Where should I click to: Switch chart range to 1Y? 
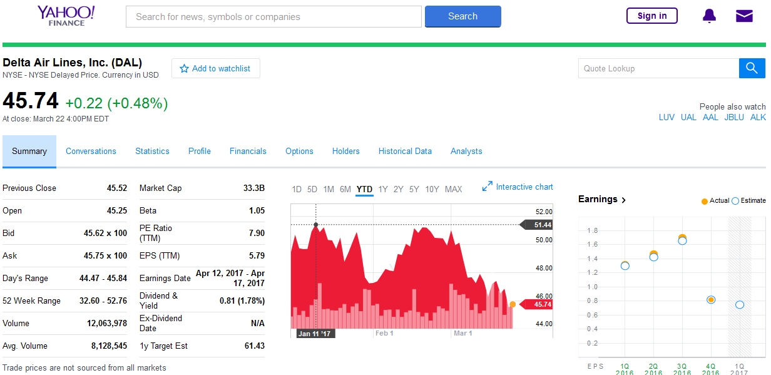(x=383, y=189)
